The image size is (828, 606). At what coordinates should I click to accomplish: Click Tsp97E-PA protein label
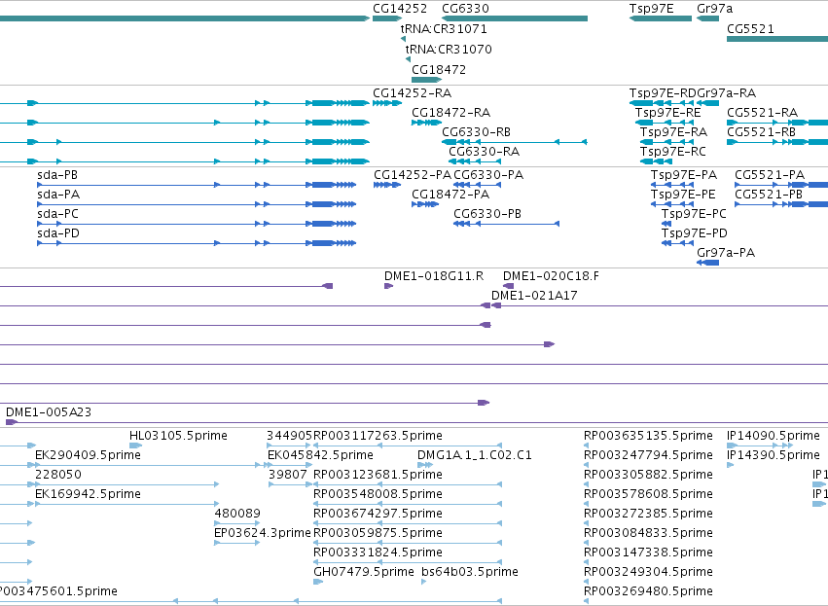(684, 175)
